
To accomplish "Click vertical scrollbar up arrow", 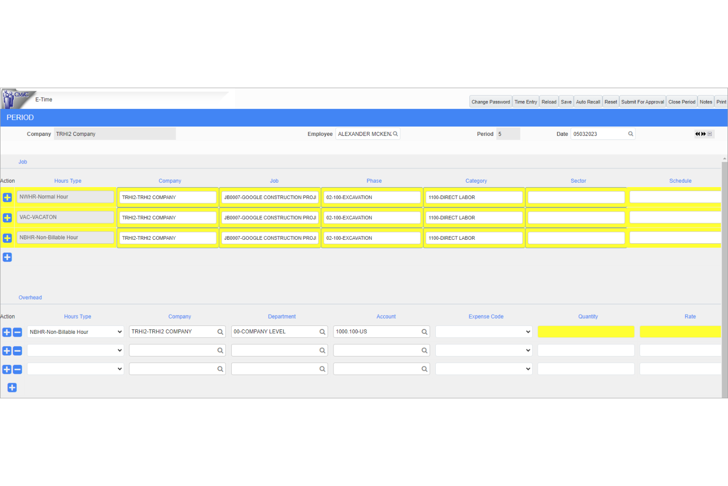I will 725,159.
